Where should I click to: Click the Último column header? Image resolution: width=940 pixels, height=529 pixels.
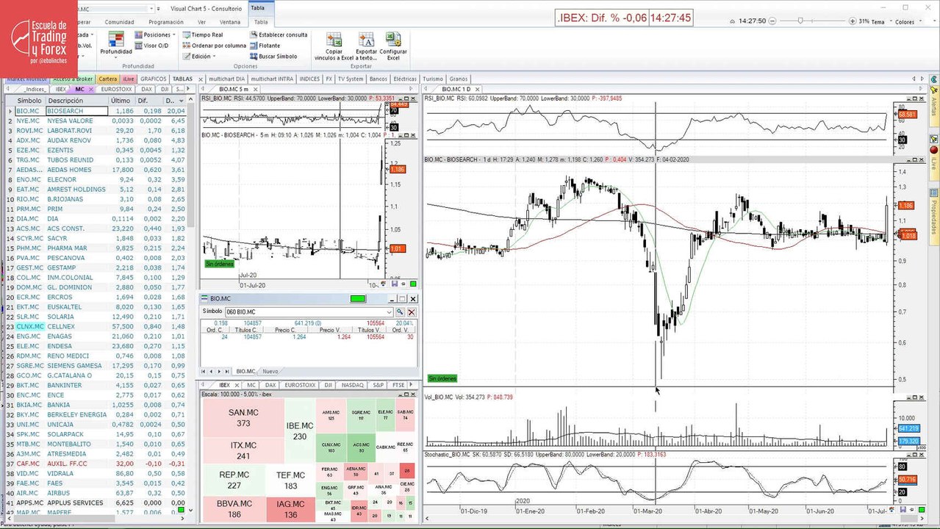click(x=121, y=100)
